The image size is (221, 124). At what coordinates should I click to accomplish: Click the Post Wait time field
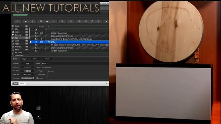point(27,74)
